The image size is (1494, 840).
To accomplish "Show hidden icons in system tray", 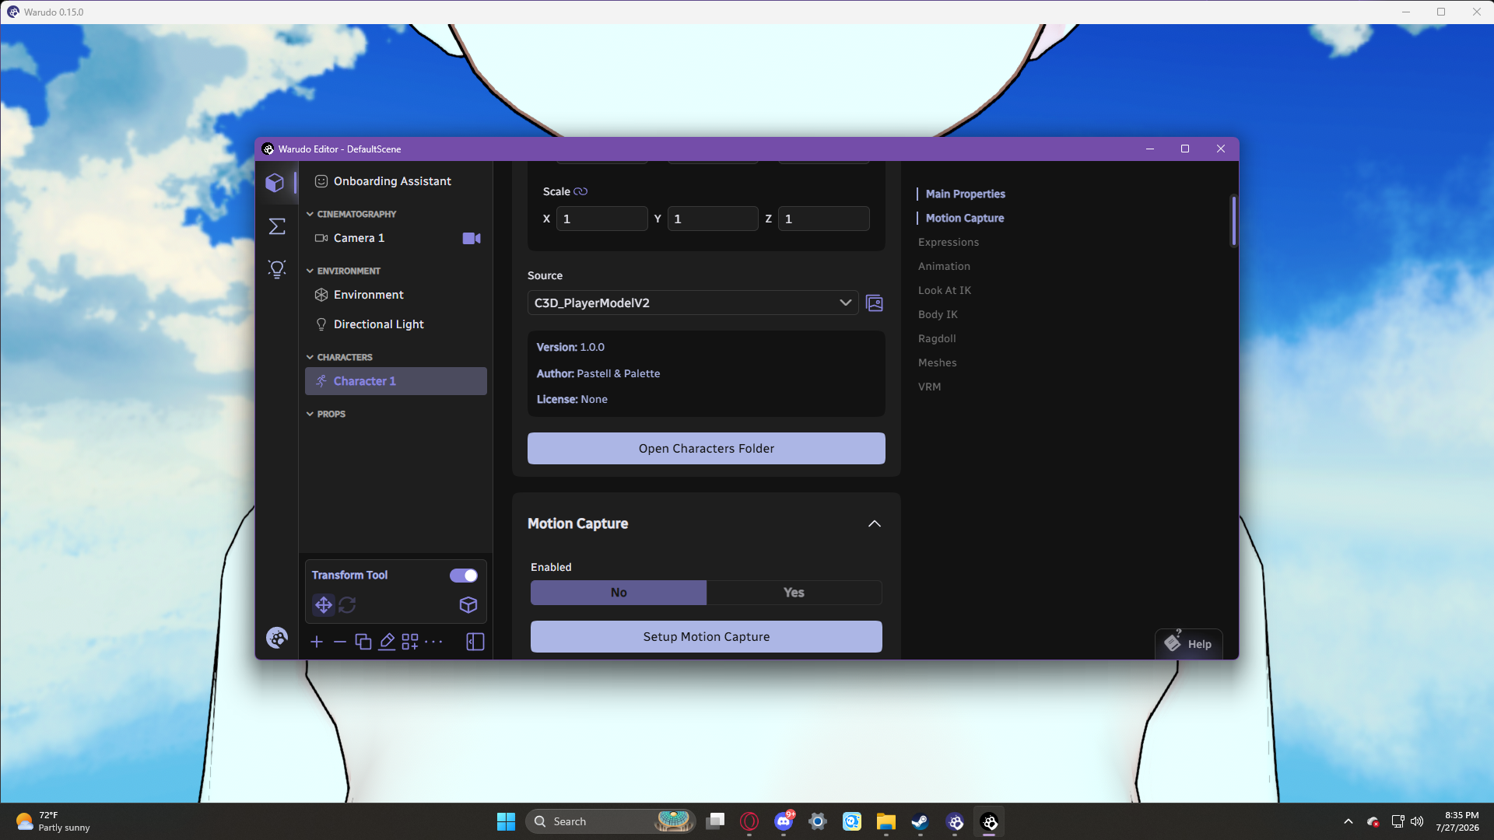I will pos(1348,821).
